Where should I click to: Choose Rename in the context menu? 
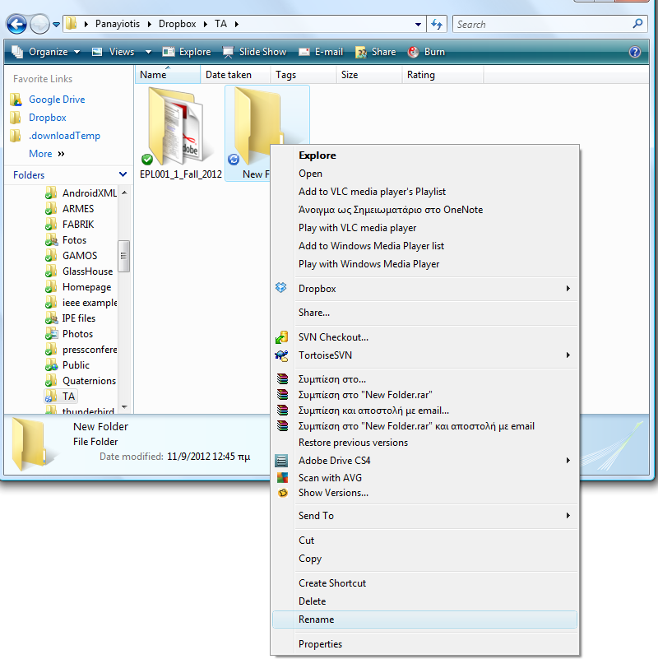click(x=424, y=620)
